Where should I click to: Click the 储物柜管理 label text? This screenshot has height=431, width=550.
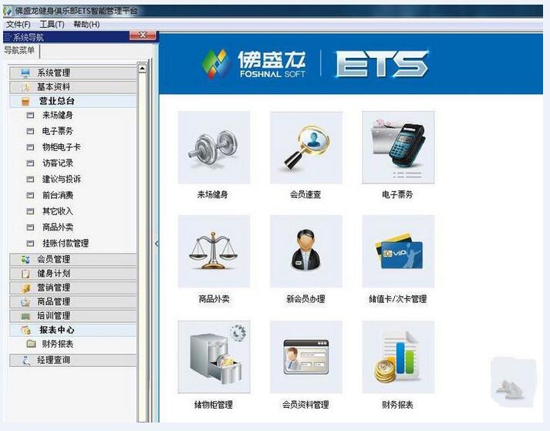(x=214, y=405)
